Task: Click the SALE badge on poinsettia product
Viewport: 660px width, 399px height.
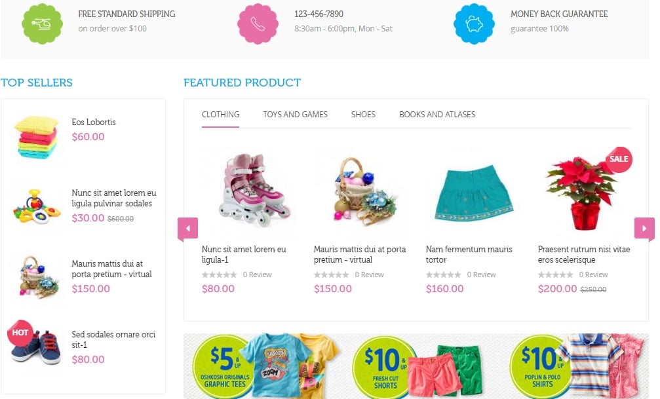Action: (x=618, y=159)
